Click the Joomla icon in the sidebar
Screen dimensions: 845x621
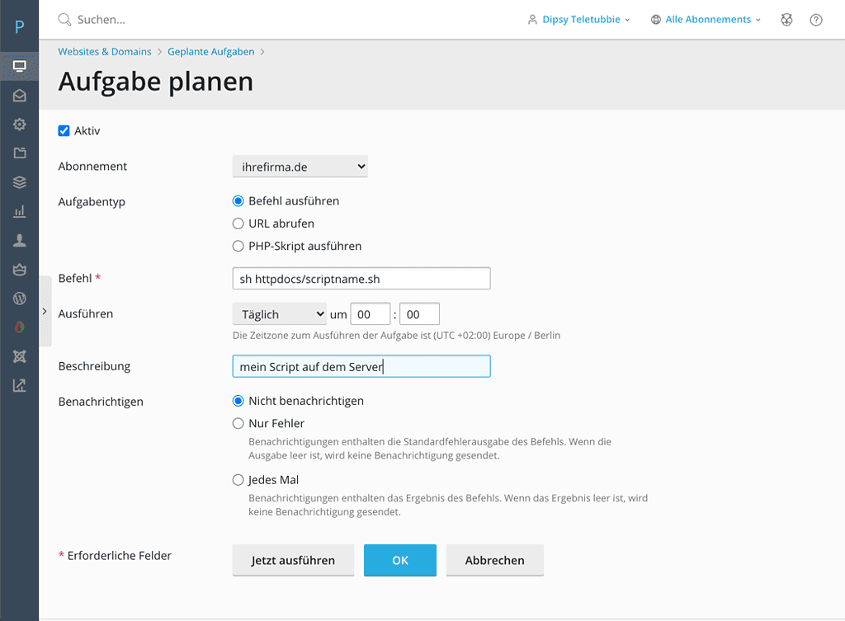(19, 356)
